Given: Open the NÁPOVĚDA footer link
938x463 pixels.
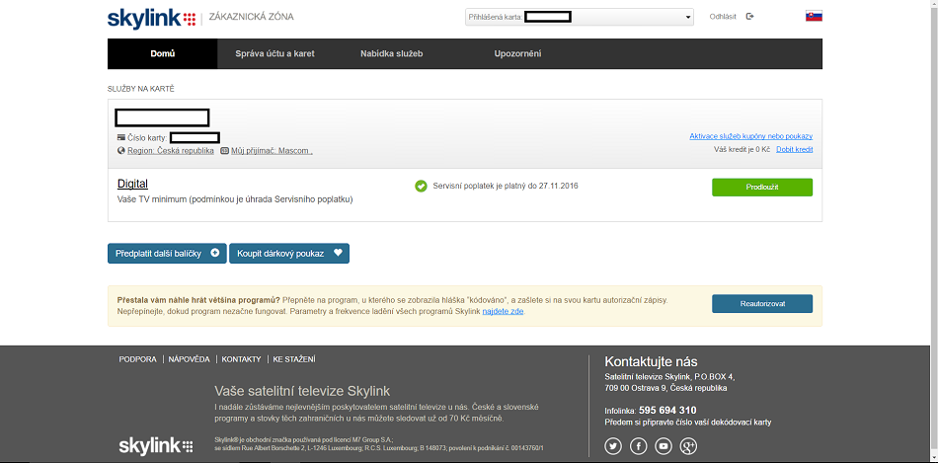Looking at the screenshot, I should pyautogui.click(x=189, y=359).
